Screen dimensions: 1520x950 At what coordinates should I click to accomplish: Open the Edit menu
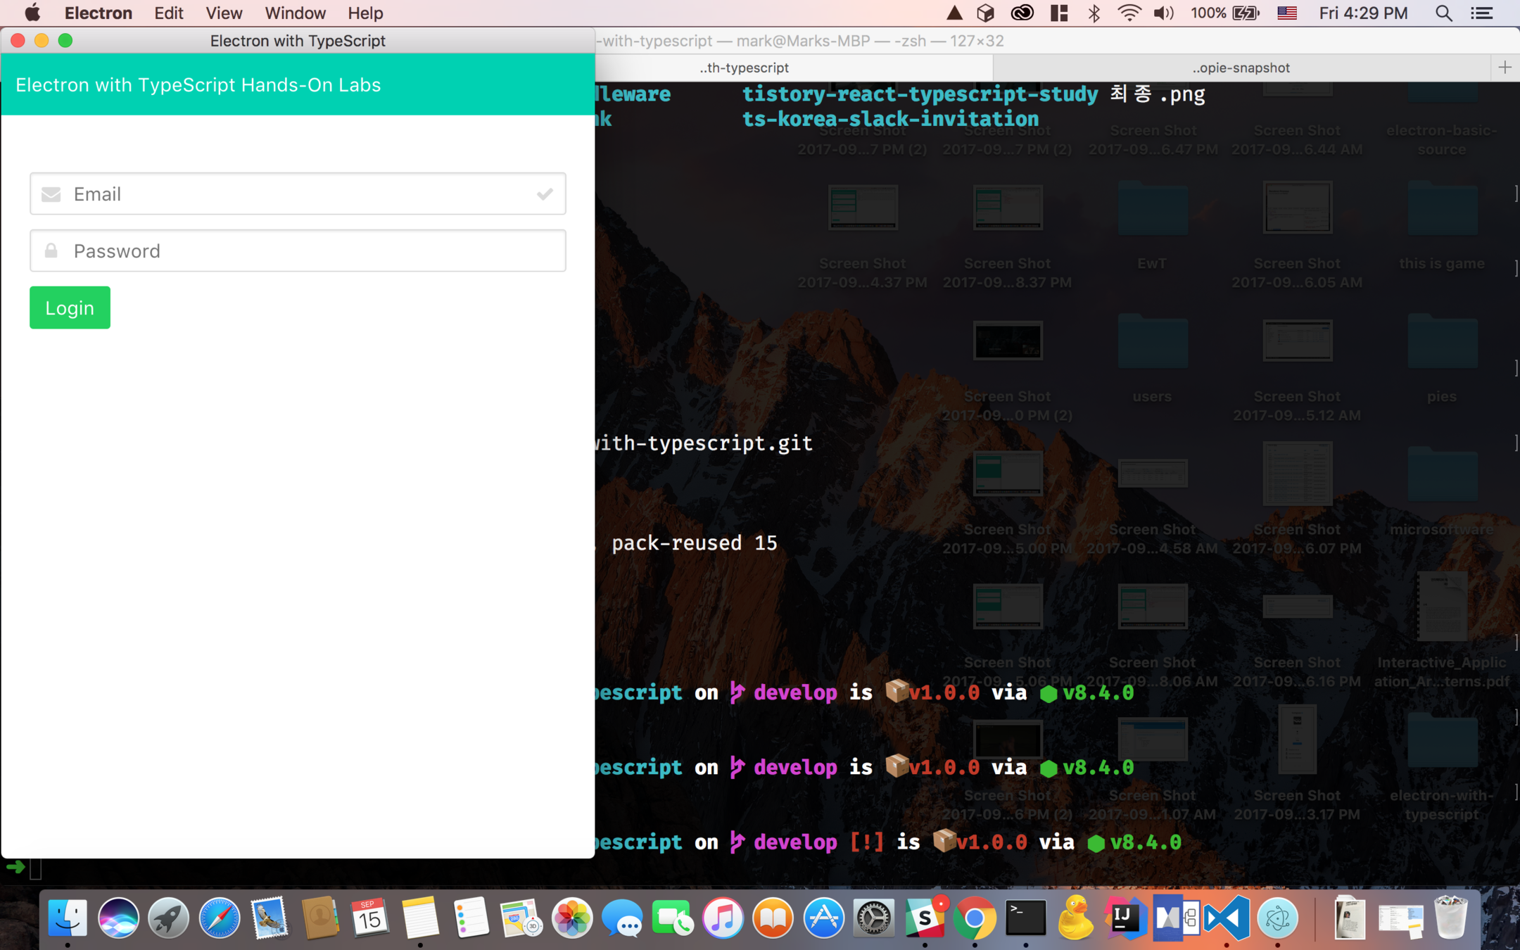(168, 13)
